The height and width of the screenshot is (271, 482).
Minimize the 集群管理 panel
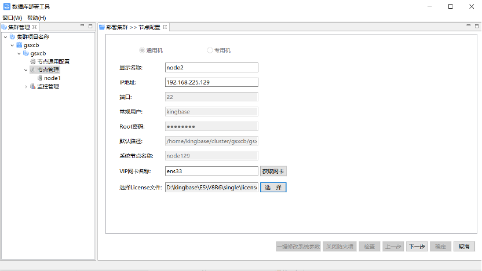pos(82,26)
